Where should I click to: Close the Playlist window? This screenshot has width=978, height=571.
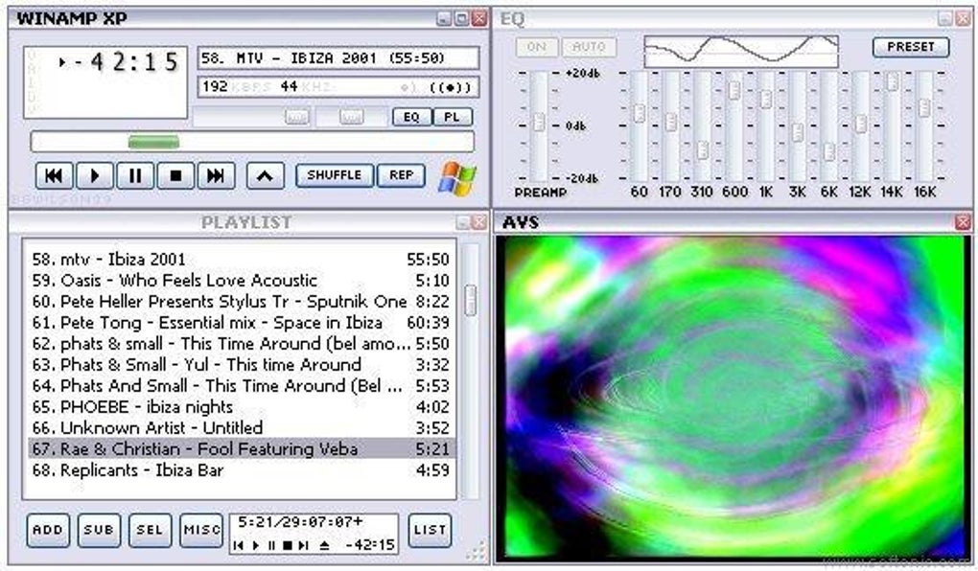click(479, 222)
